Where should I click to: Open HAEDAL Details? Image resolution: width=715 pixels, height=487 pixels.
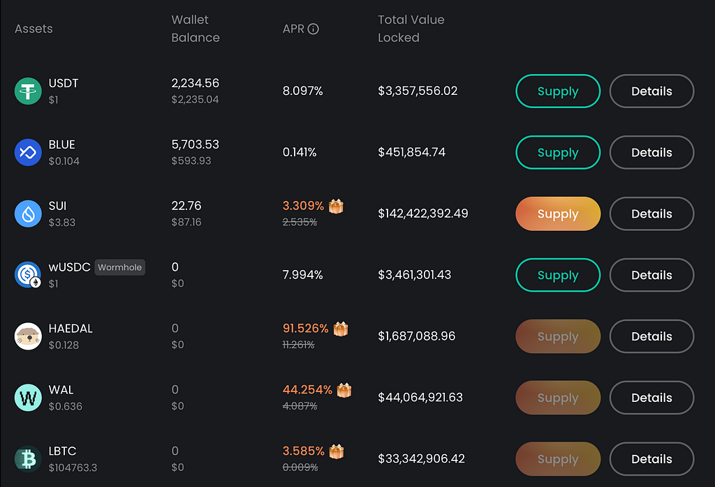[651, 336]
